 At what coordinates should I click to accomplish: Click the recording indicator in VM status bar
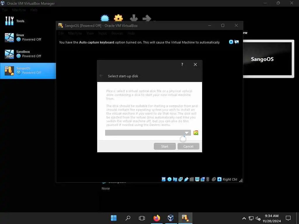203,179
